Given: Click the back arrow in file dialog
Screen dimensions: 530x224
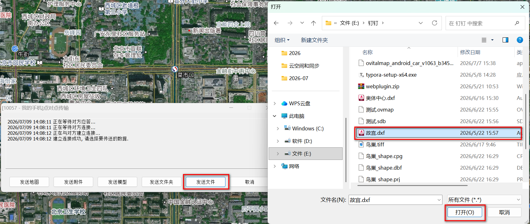Looking at the screenshot, I should [x=276, y=23].
